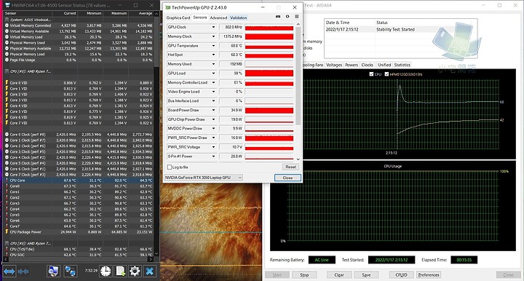Click HWiNFO blue X close sensors icon
This screenshot has height=281, width=524.
click(149, 271)
